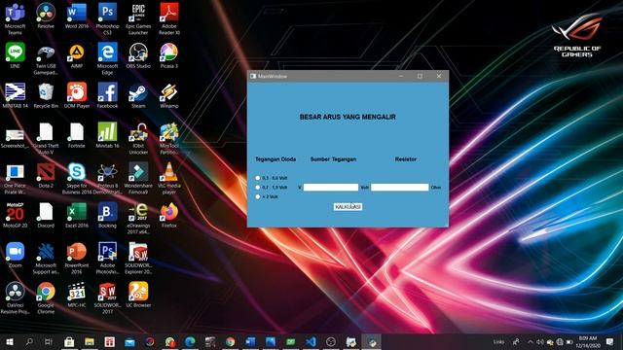Open IObit Unlocker desktop icon

tap(138, 138)
